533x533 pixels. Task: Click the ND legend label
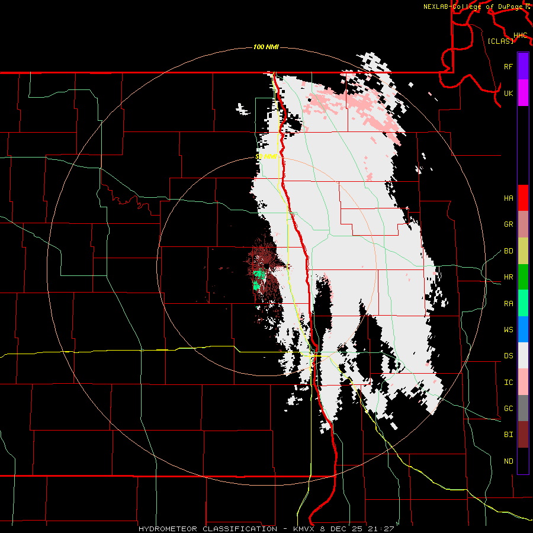click(508, 461)
